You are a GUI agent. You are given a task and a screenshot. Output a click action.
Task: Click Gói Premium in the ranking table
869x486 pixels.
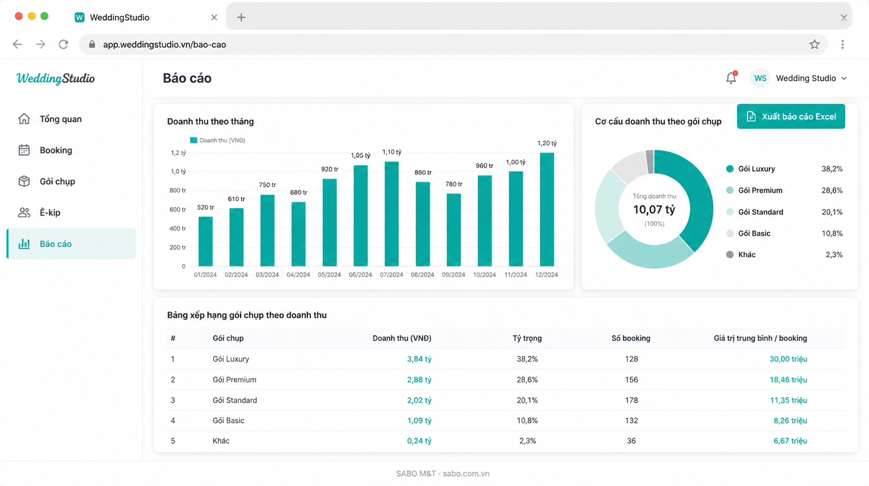234,379
